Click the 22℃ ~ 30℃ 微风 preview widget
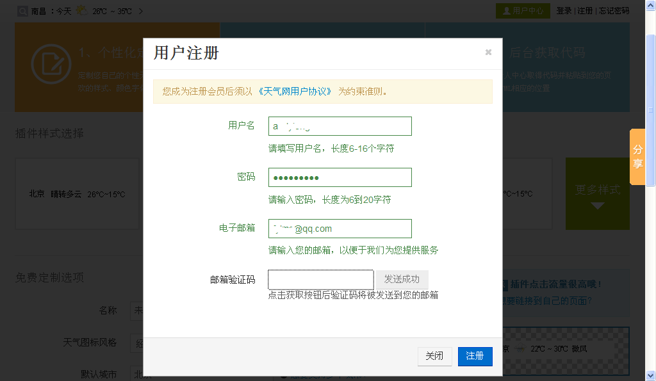The image size is (656, 381). [566, 350]
